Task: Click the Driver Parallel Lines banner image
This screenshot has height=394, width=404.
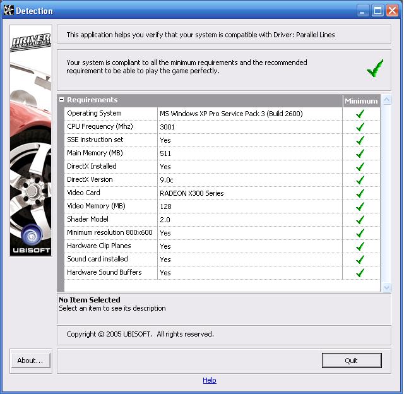Action: [31, 141]
